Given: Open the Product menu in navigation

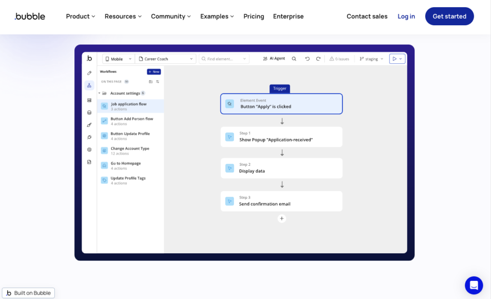Looking at the screenshot, I should point(81,16).
